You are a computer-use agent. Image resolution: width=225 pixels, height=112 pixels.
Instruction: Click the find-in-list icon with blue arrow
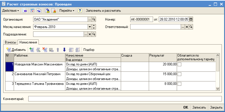[25, 11]
